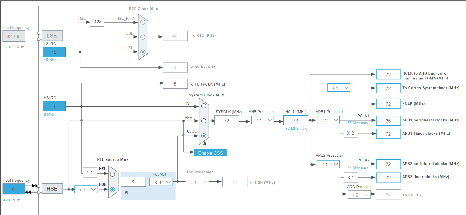This screenshot has height=215, width=466.
Task: Click the To ADC1,2 value box
Action: pyautogui.click(x=388, y=194)
